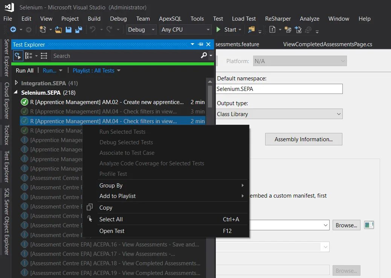The image size is (391, 278).
Task: Click the Visual Studio logo icon in title bar
Action: (9, 7)
